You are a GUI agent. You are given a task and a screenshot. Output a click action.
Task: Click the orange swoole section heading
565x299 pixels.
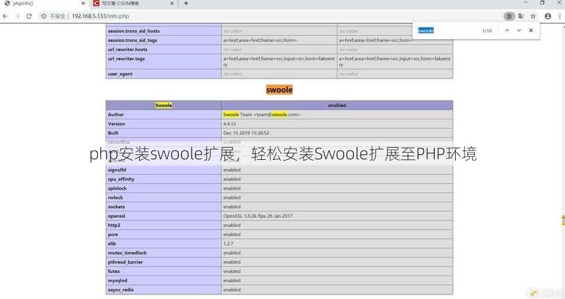279,90
